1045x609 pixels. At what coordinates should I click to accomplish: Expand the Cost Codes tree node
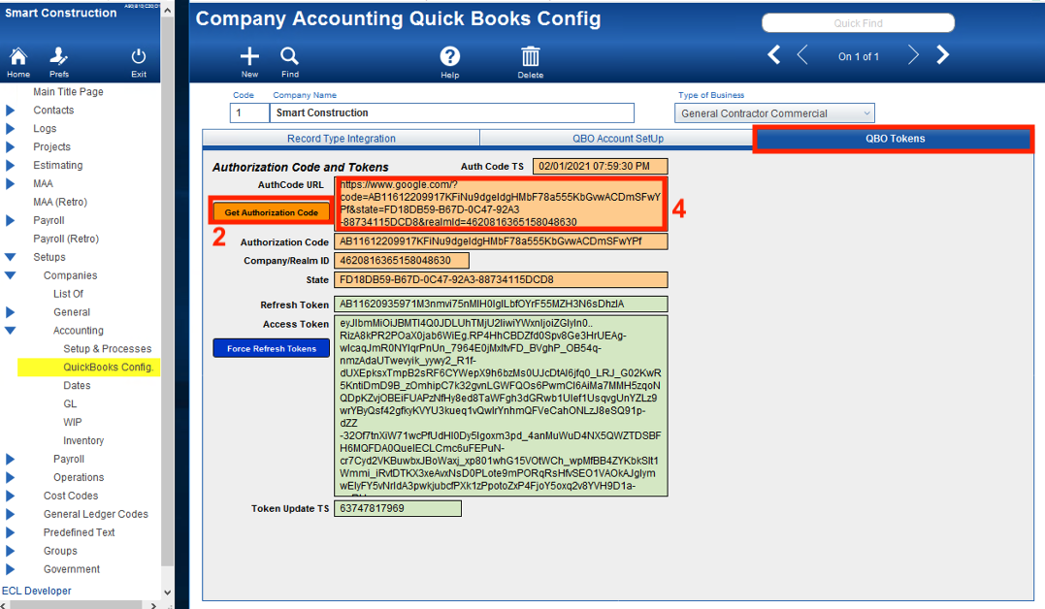coord(10,496)
